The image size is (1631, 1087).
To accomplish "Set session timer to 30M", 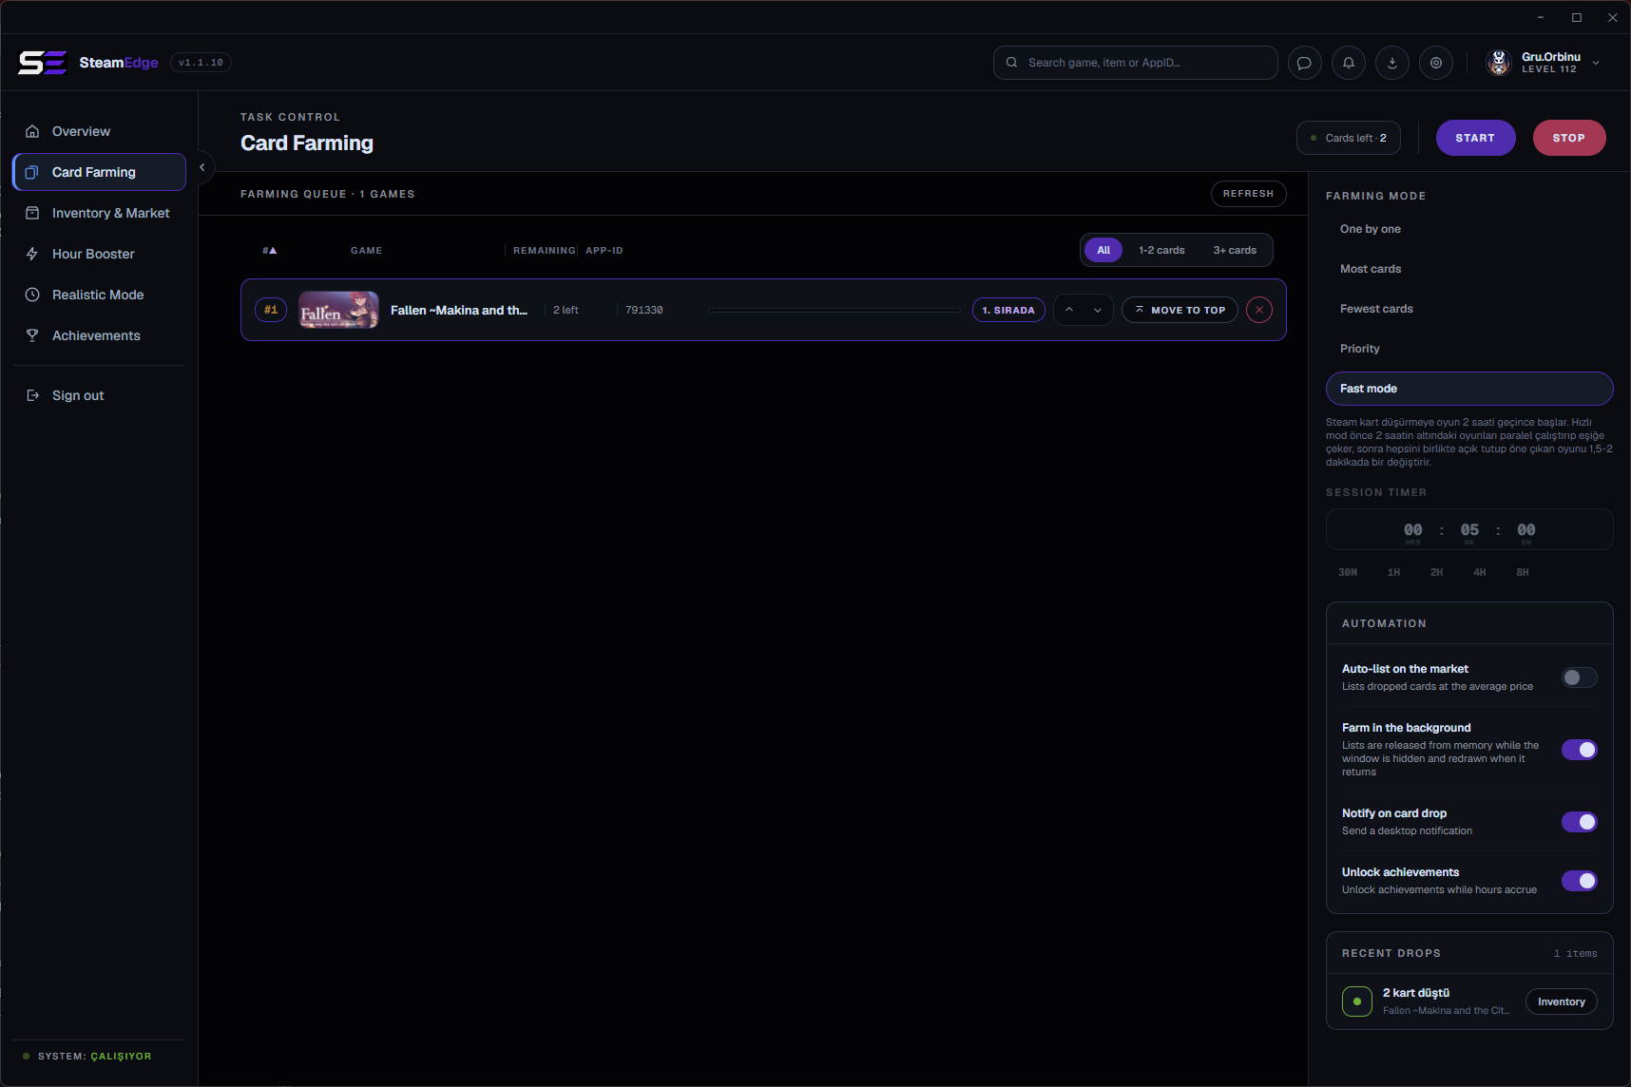I will coord(1348,572).
